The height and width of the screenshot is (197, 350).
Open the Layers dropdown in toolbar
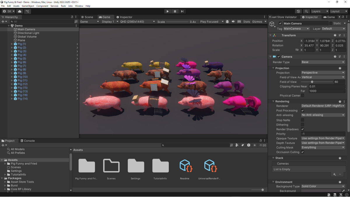pos(319,11)
